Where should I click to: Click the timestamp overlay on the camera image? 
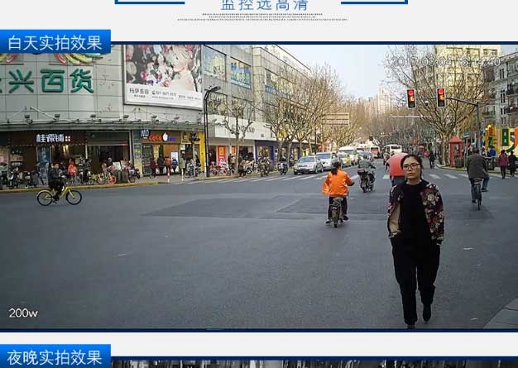pos(445,62)
